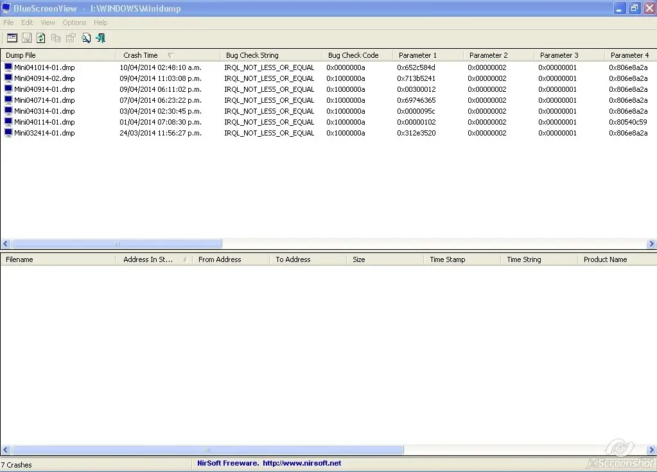Select the Mini040314-01.dmp dump file icon
This screenshot has width=657, height=472.
(x=8, y=110)
